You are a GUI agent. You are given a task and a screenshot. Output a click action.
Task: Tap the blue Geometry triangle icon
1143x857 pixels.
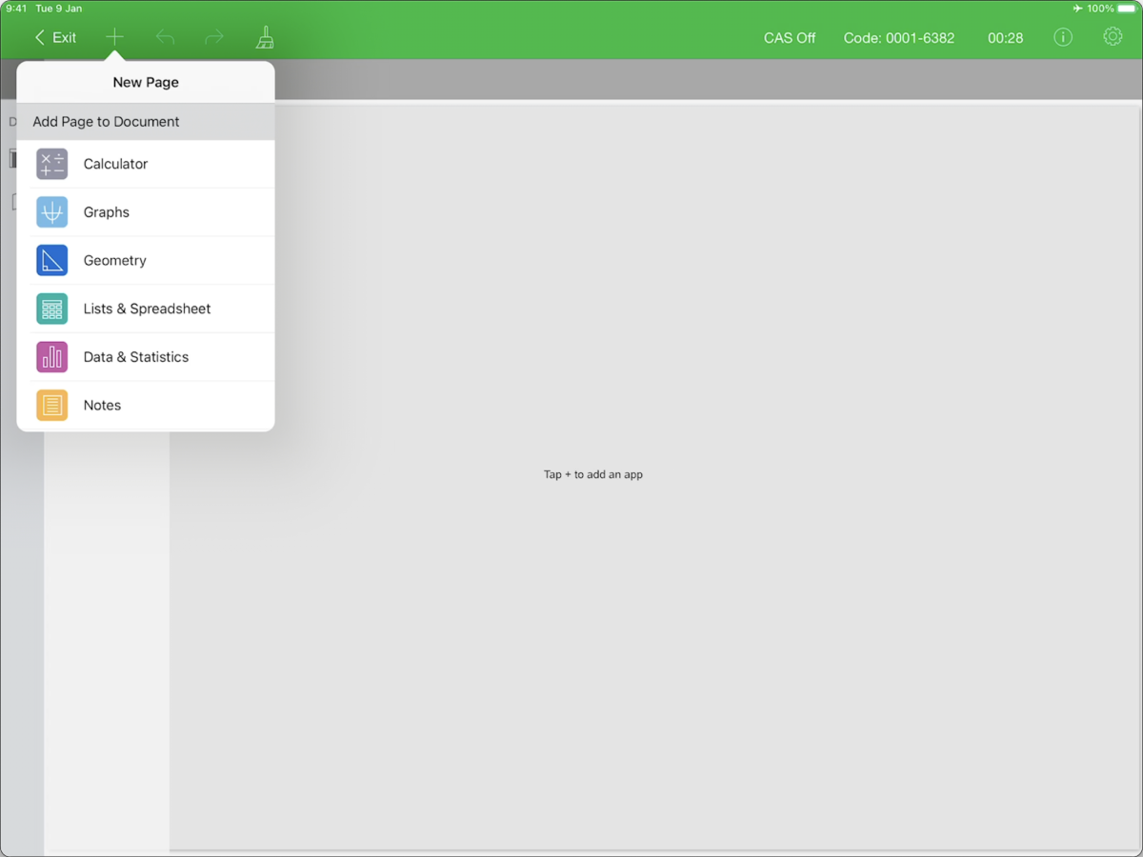[52, 260]
